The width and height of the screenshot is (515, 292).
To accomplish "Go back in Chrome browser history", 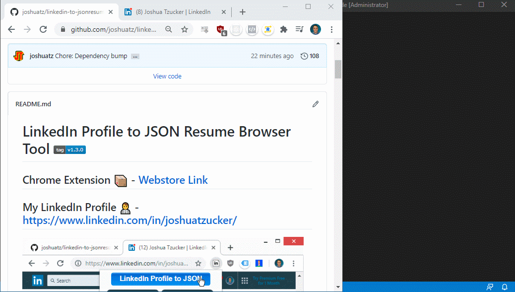I will point(11,30).
